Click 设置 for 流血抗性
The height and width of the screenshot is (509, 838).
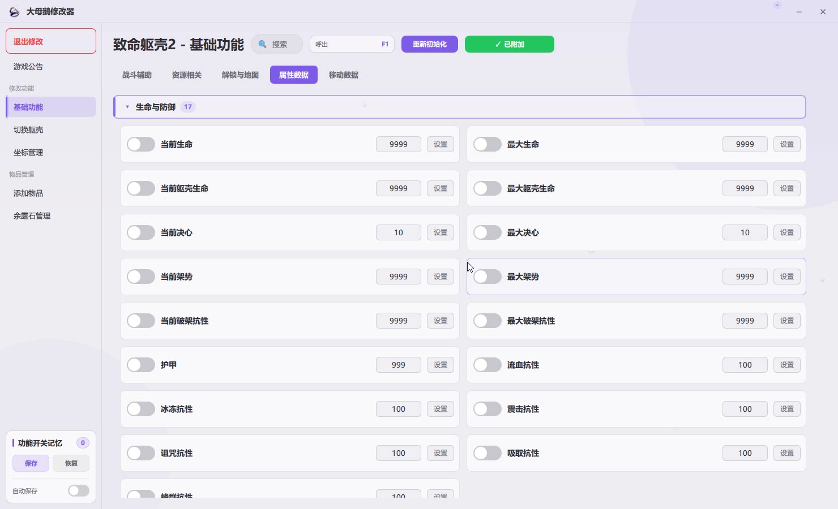pos(787,365)
